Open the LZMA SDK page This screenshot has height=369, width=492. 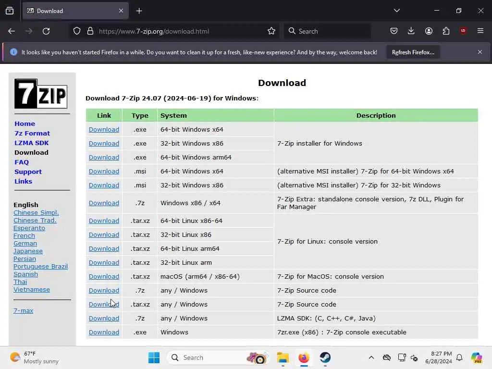click(x=32, y=143)
